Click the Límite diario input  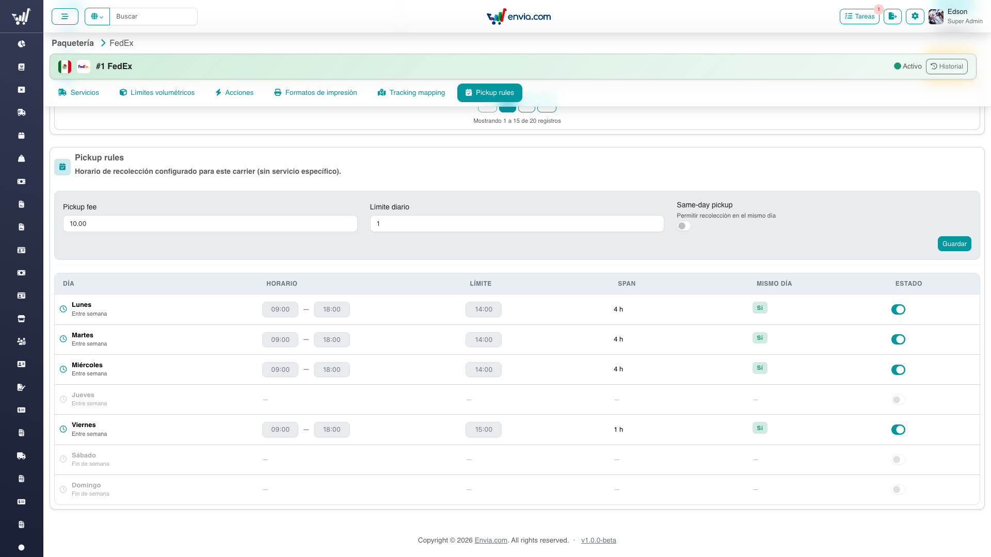tap(517, 224)
